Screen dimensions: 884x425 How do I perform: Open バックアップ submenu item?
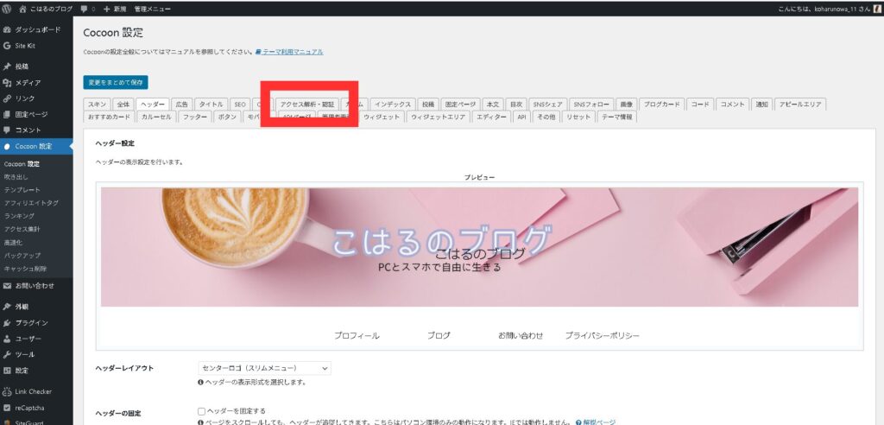pos(22,255)
